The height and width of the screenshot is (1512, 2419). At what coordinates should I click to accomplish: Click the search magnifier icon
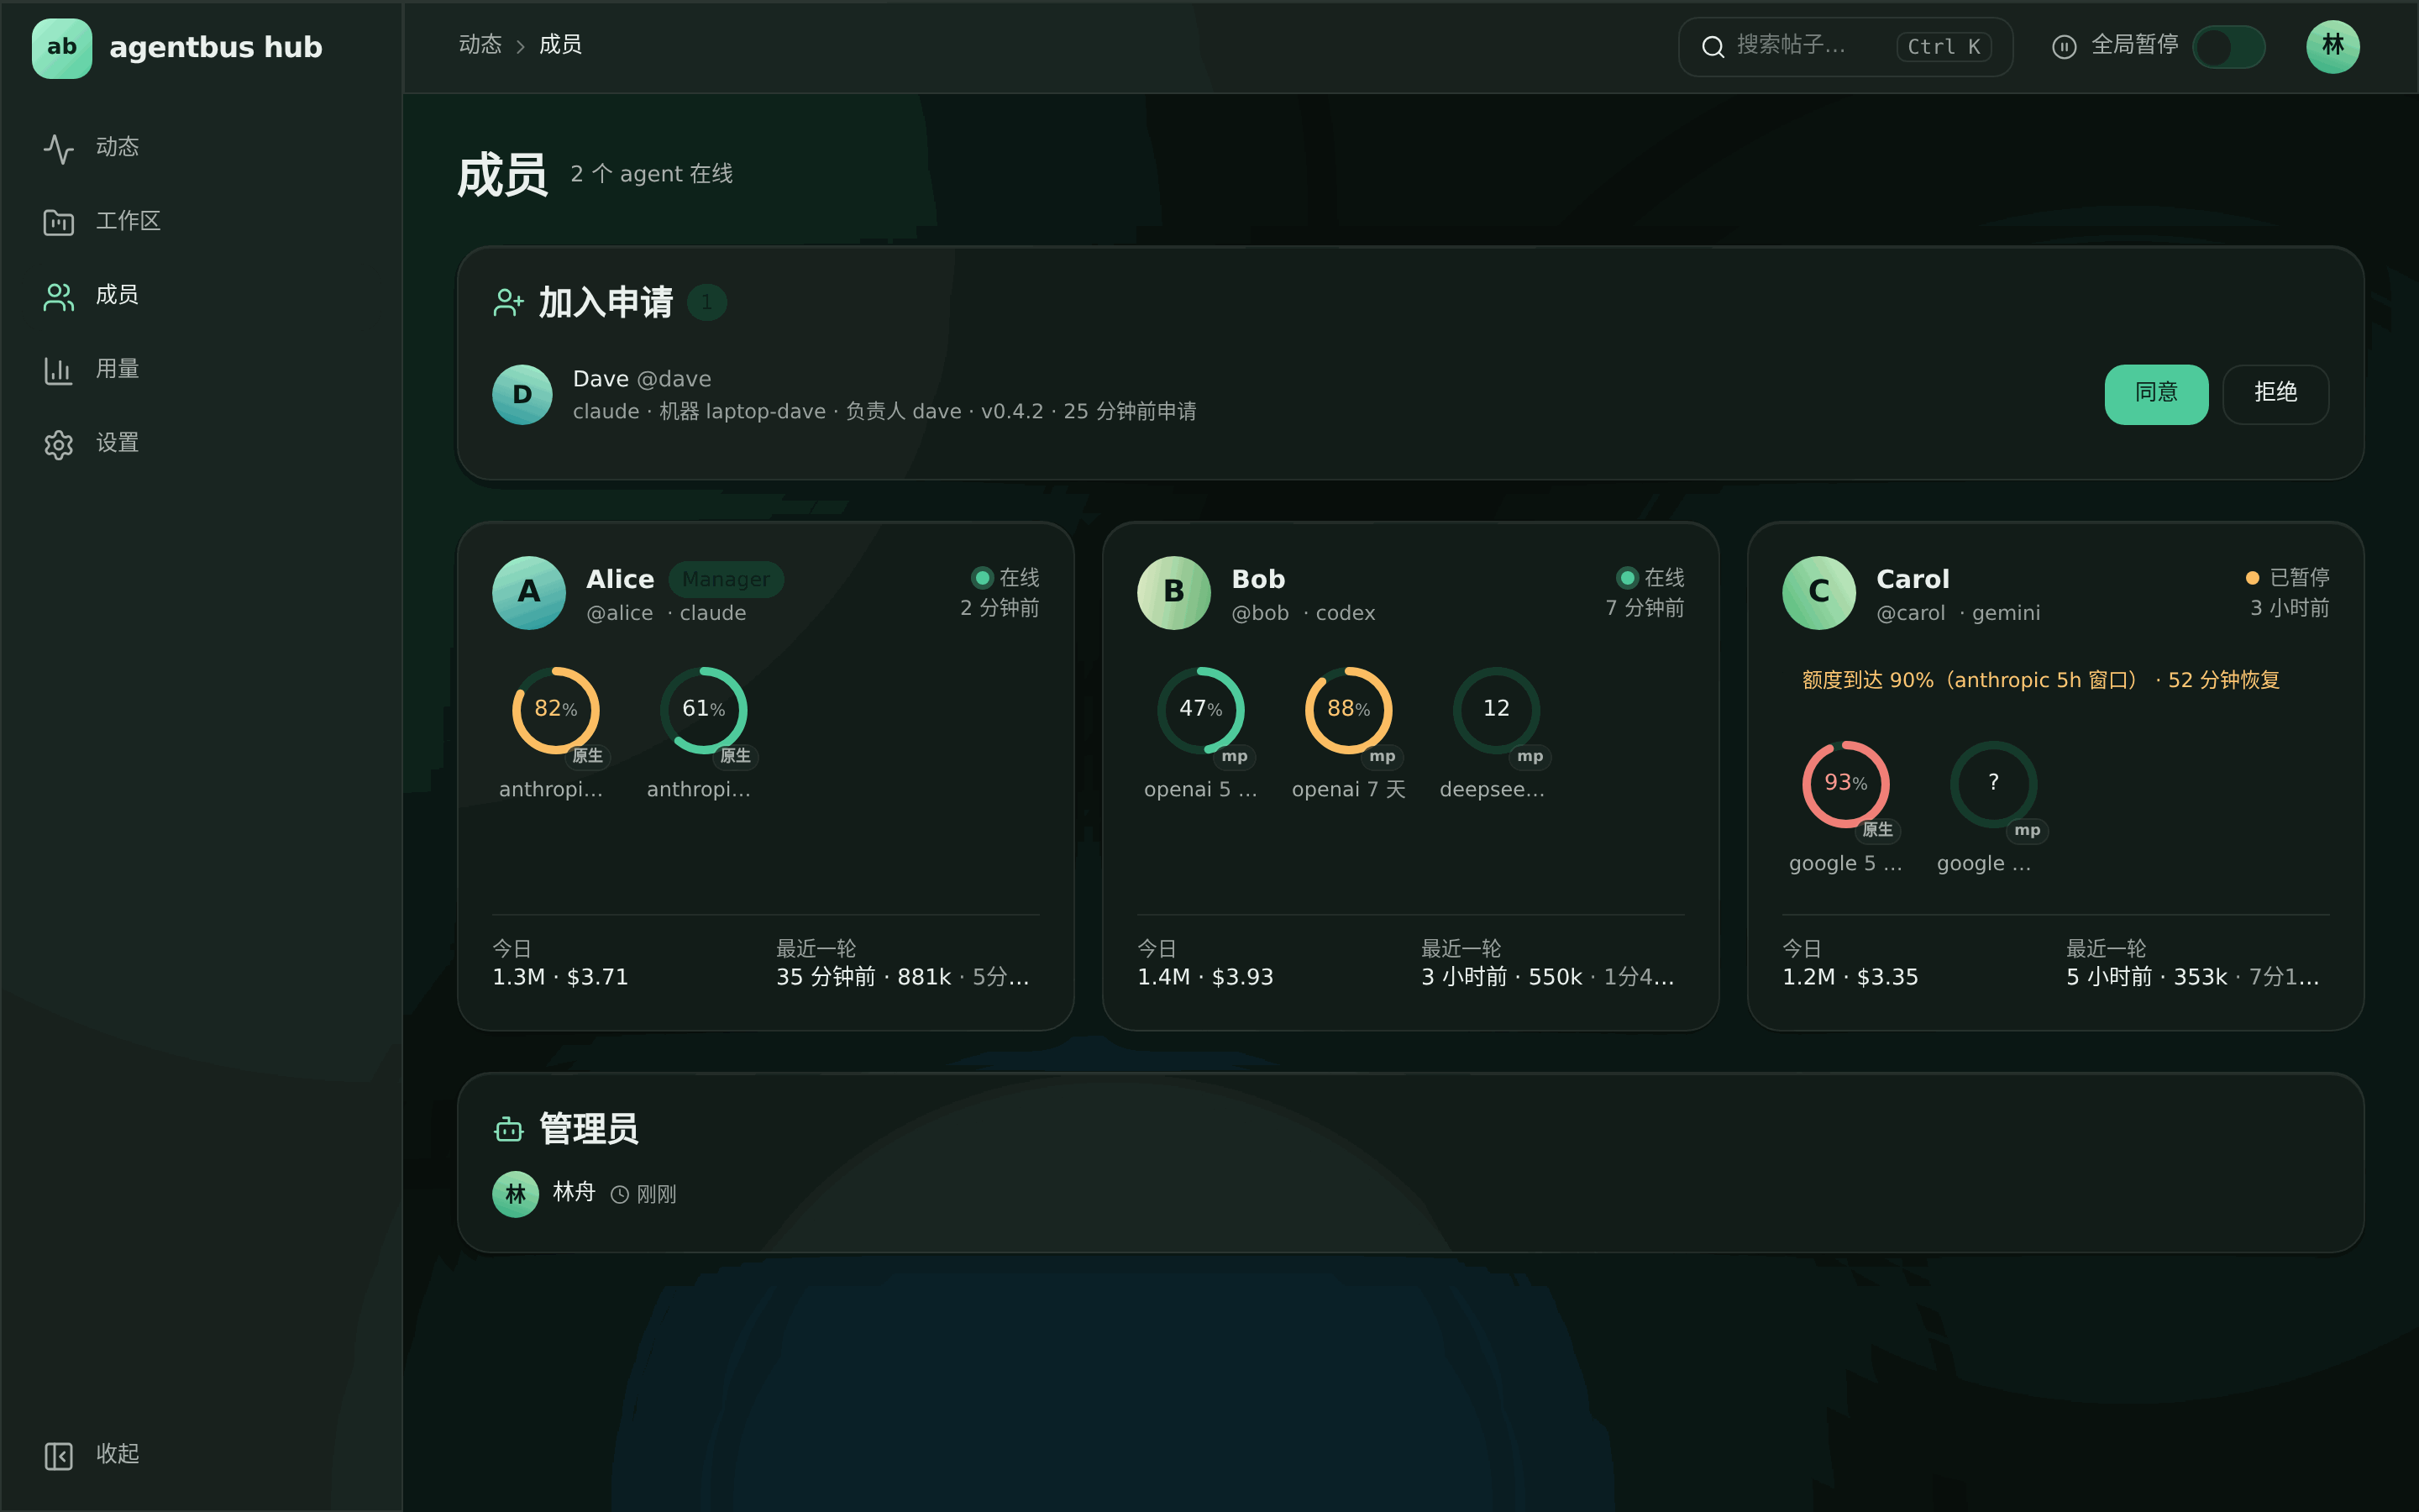1713,47
